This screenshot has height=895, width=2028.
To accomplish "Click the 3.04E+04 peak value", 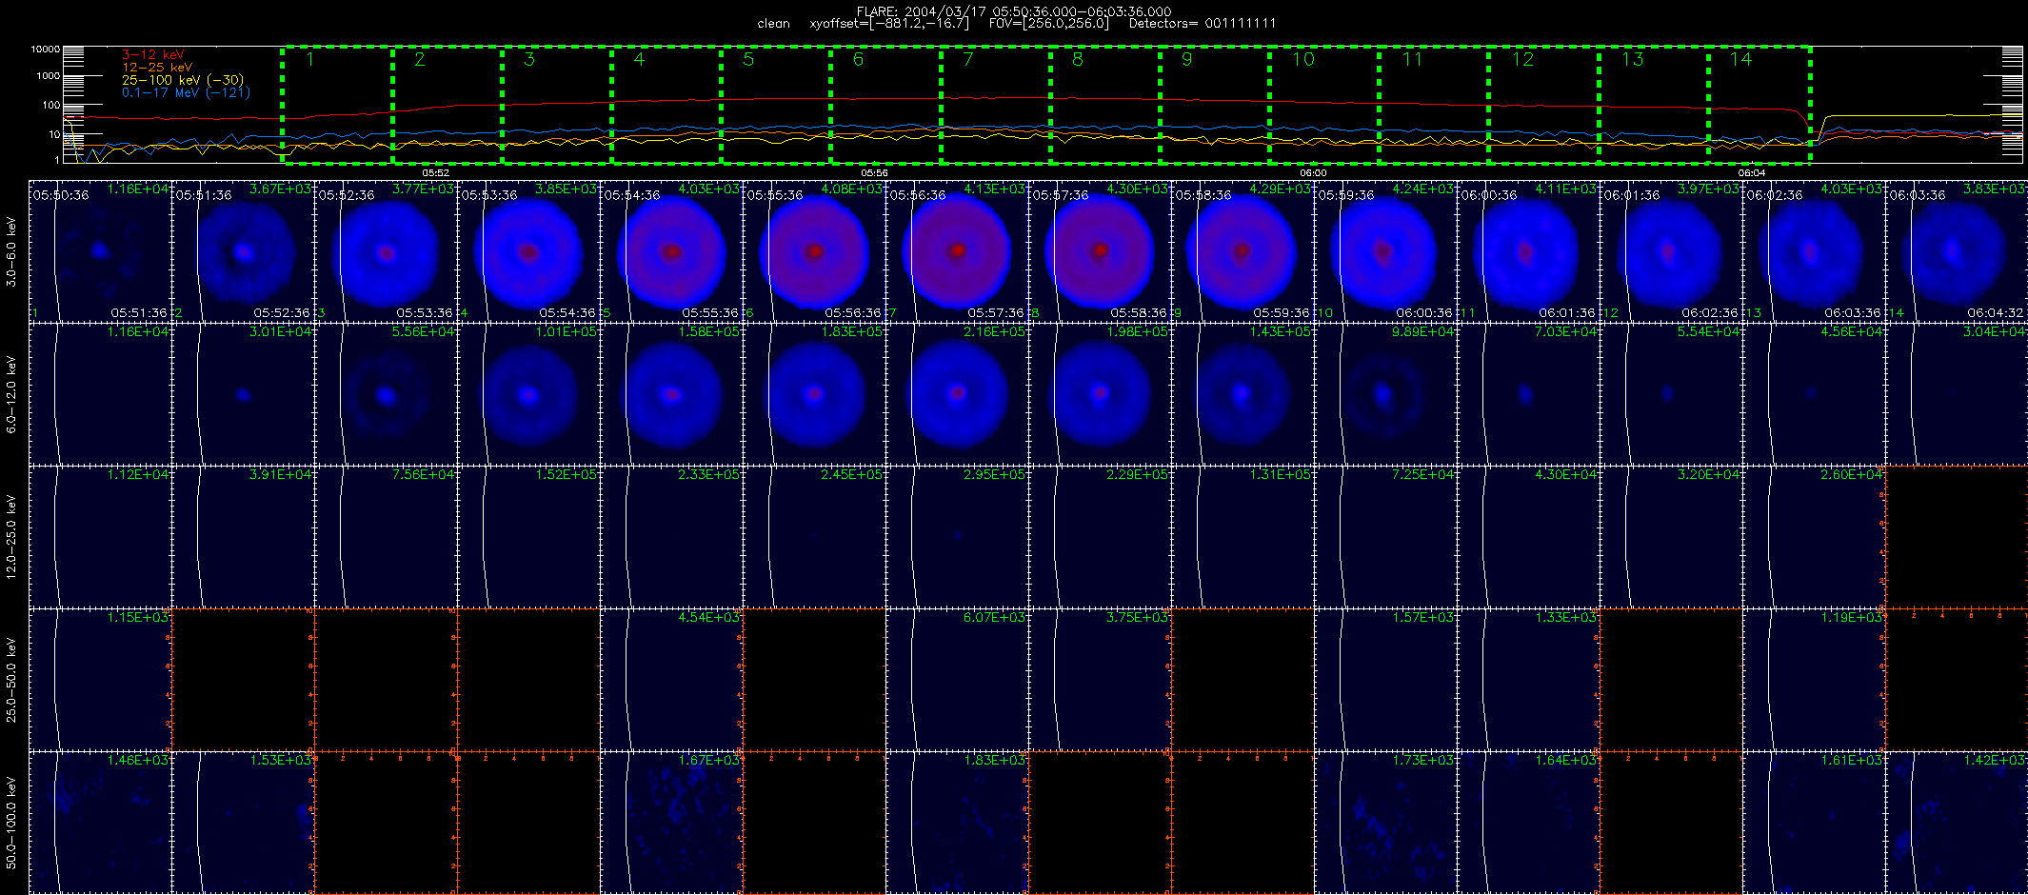I will (1995, 331).
